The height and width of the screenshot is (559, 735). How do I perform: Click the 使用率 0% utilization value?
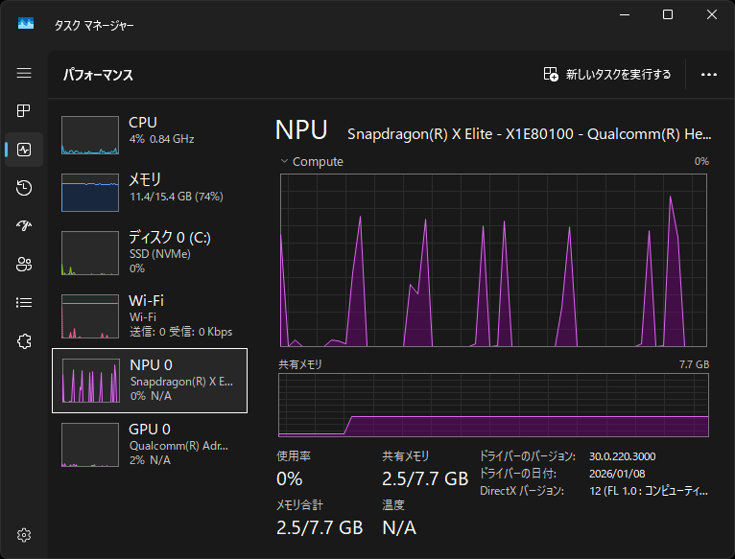[289, 478]
